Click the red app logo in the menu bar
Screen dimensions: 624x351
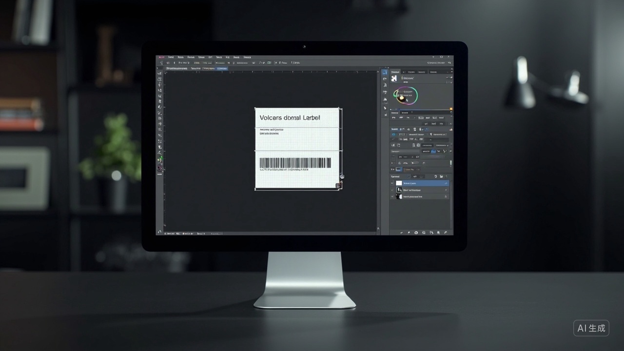pos(161,57)
